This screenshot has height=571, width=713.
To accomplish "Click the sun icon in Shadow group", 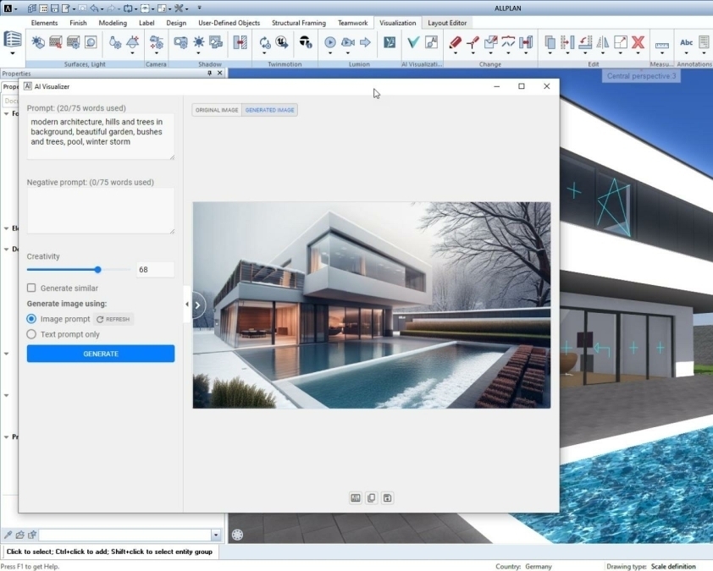I will tap(199, 42).
